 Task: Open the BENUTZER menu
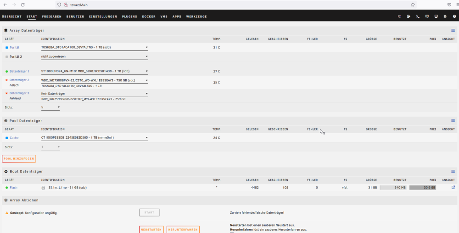pos(75,16)
